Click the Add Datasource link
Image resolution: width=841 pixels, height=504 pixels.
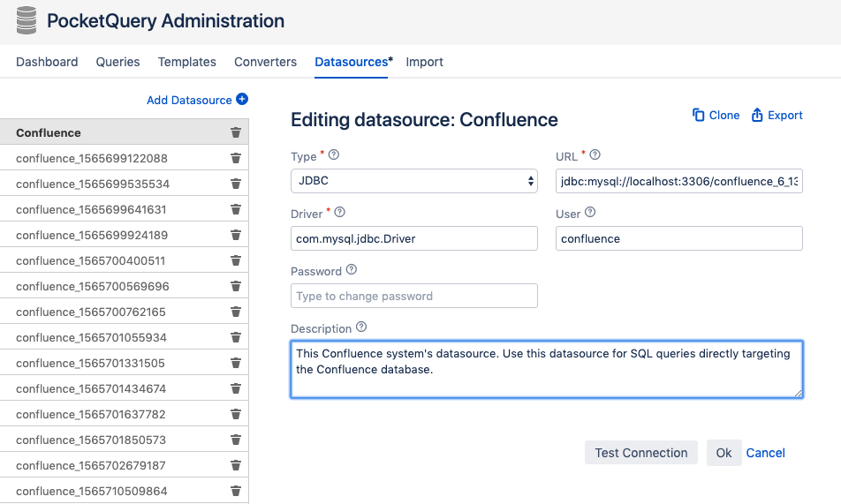point(189,101)
